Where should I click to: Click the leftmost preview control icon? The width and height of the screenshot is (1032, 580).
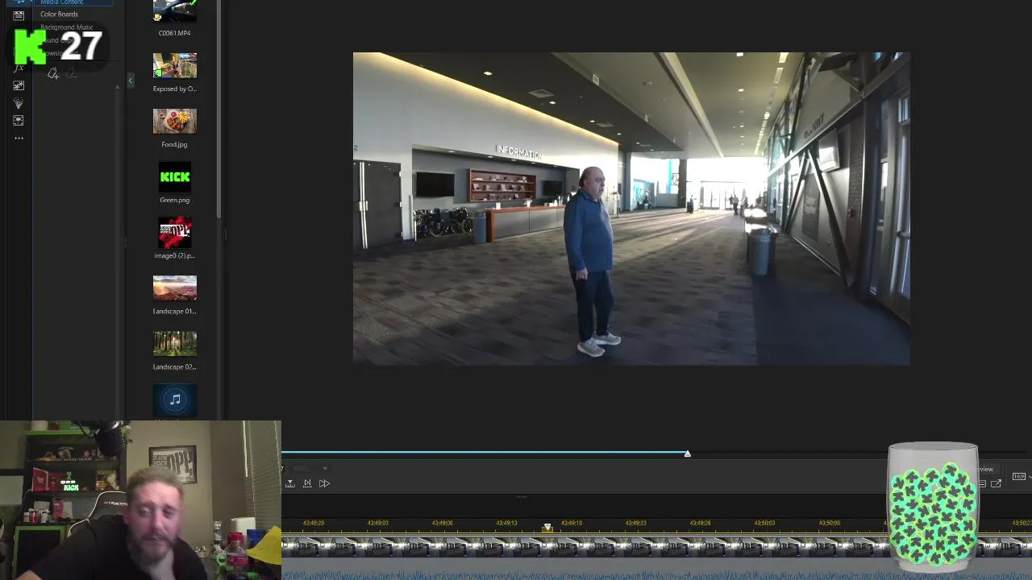(290, 483)
